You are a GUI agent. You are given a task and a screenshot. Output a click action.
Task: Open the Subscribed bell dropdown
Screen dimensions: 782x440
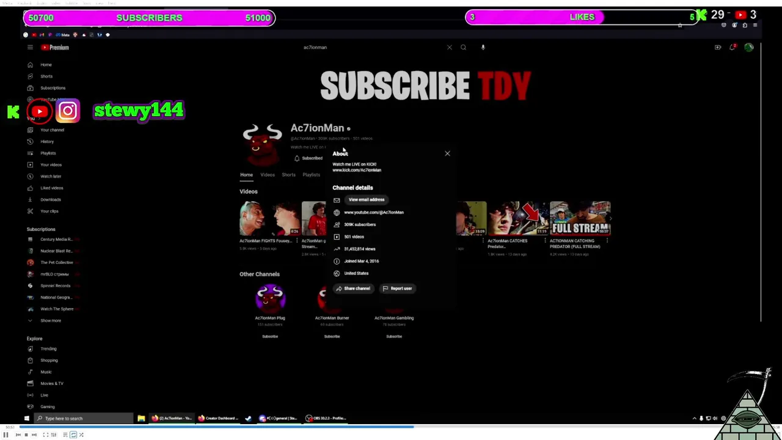pos(309,158)
